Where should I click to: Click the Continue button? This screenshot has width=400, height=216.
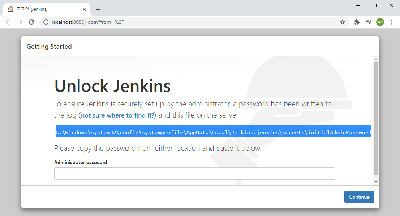tap(359, 197)
